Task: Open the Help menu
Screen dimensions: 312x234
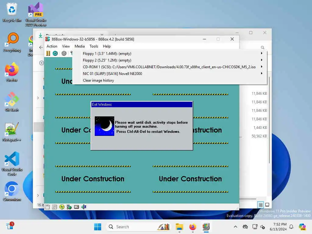Action: coord(107,46)
